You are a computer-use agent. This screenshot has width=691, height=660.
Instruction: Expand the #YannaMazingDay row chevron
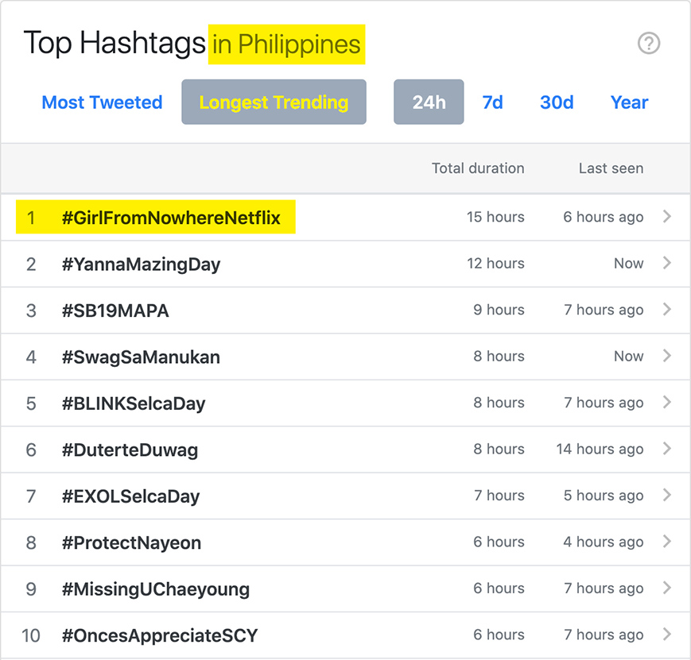tap(667, 263)
